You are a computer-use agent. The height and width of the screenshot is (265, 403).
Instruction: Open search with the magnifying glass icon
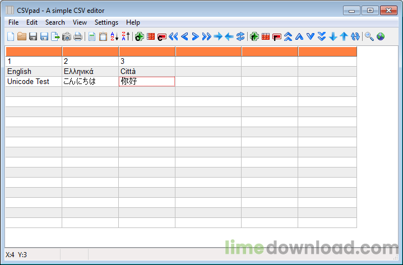(x=369, y=37)
